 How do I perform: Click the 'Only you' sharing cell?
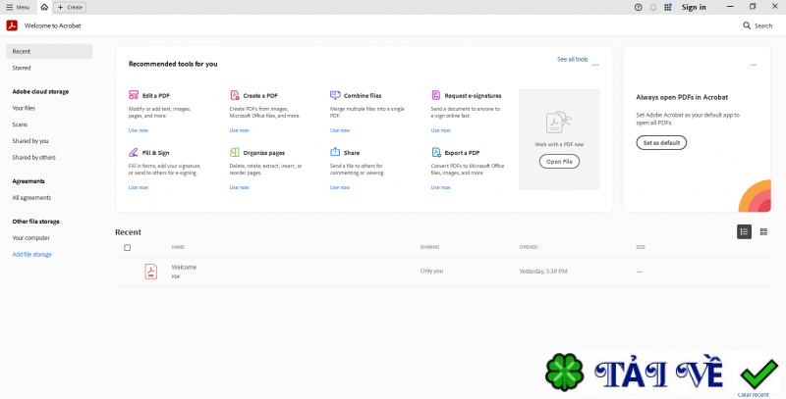(431, 271)
